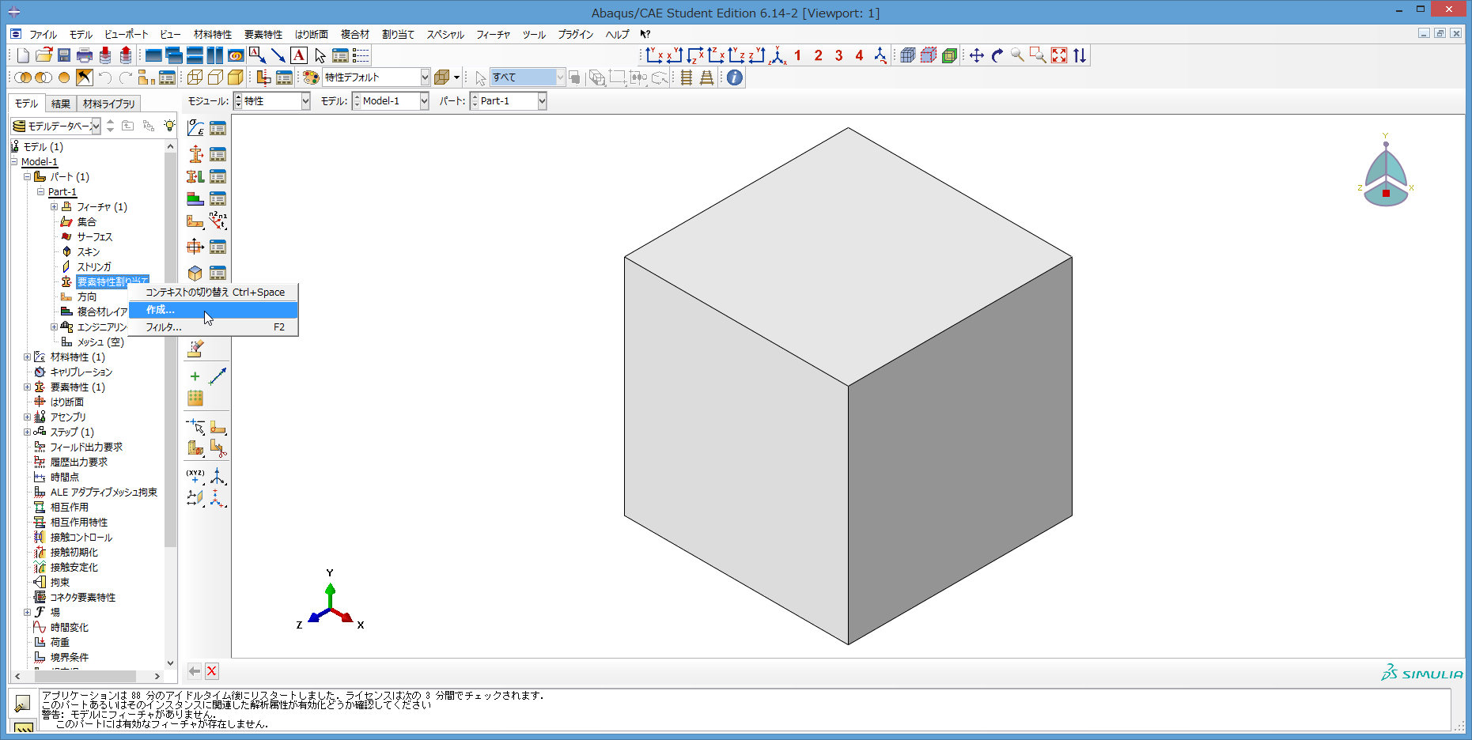
Task: Click the Pan View tool
Action: (977, 55)
